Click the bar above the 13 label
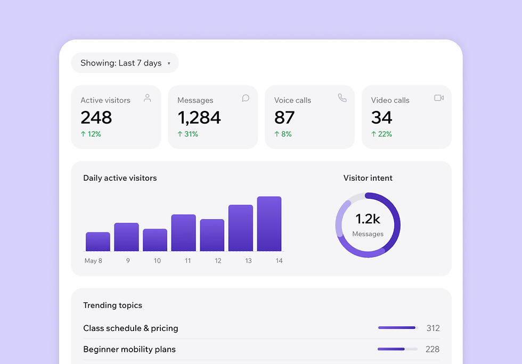The image size is (522, 364). (241, 228)
